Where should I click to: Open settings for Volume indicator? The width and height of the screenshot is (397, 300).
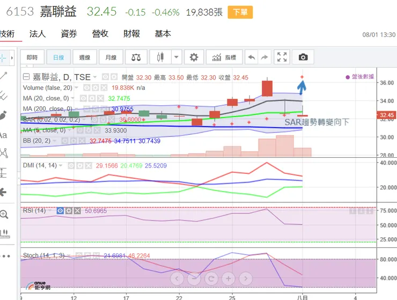(x=95, y=88)
